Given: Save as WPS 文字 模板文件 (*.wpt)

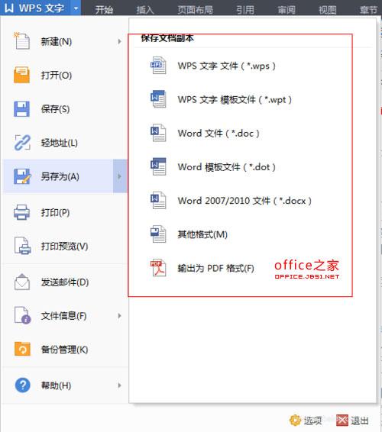Looking at the screenshot, I should (x=235, y=99).
